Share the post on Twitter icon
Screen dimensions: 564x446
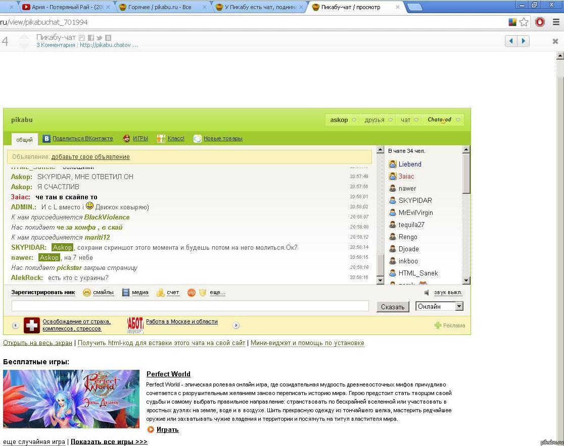(99, 37)
